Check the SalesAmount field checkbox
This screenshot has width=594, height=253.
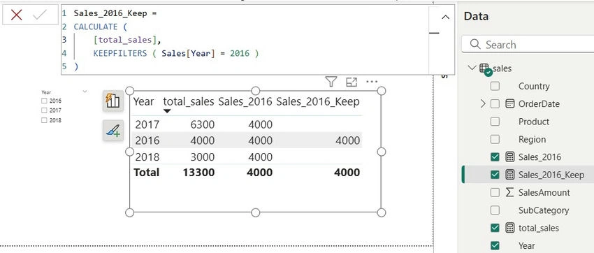[x=495, y=192]
